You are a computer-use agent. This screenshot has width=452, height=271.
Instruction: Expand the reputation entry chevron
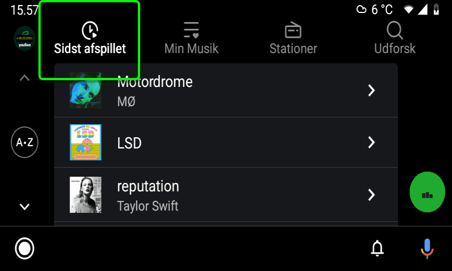point(371,195)
